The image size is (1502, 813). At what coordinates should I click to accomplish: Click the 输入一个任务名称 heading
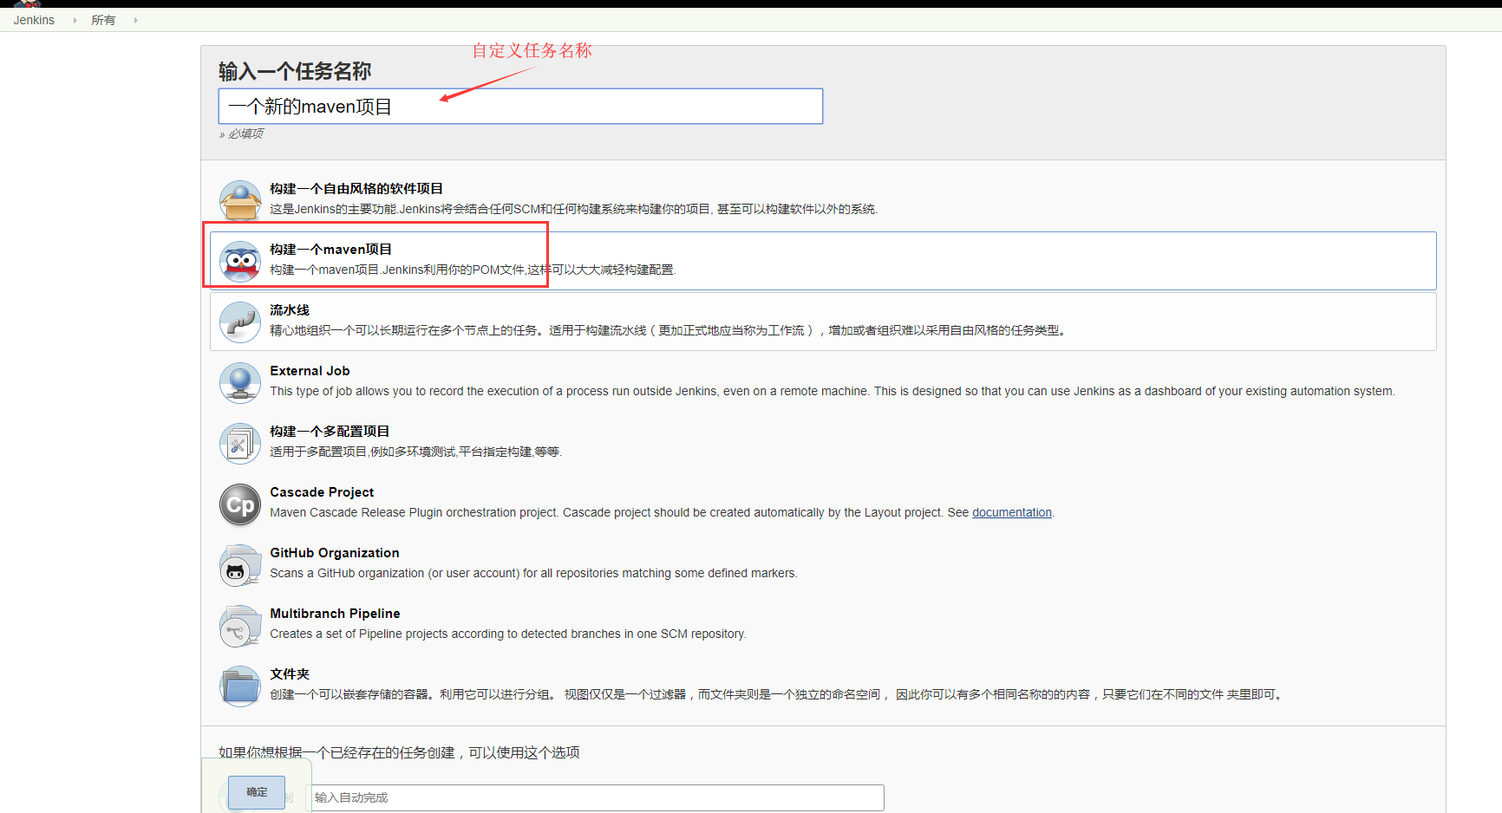click(x=295, y=71)
